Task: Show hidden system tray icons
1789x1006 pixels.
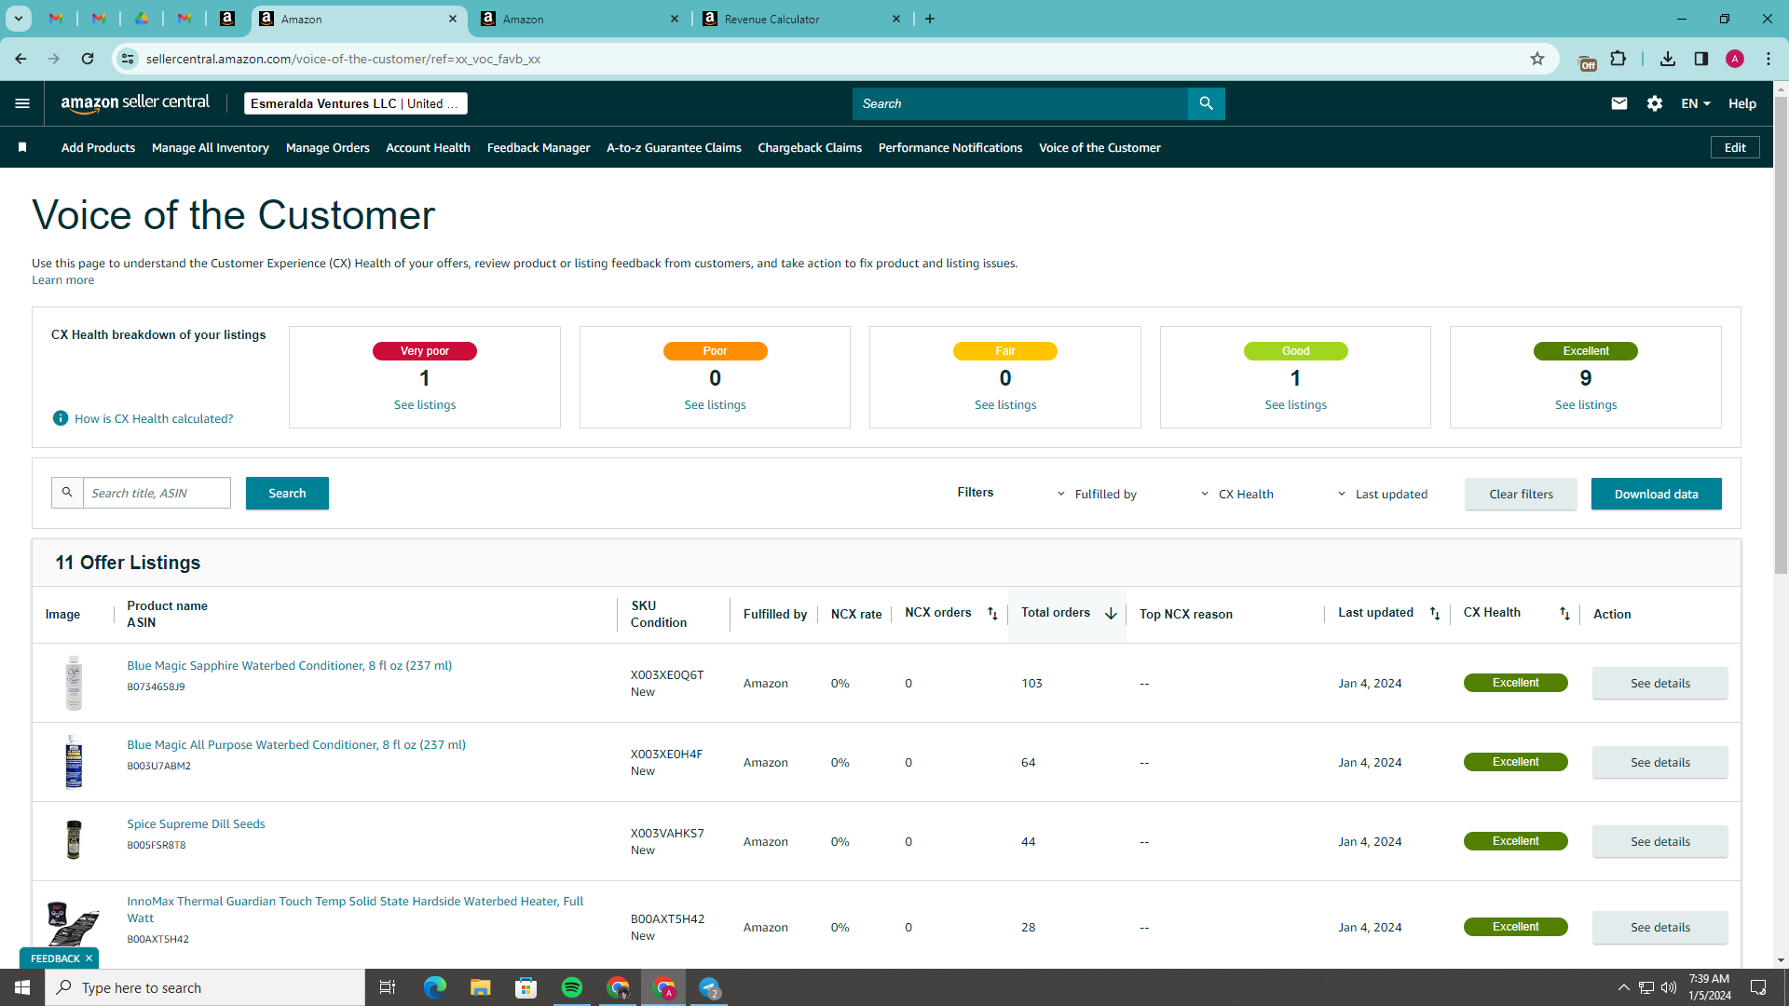Action: 1623,987
